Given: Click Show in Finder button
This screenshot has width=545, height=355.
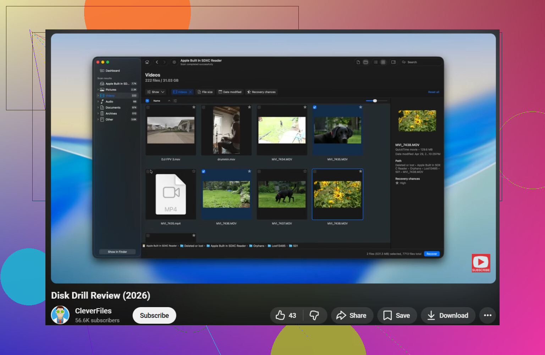Looking at the screenshot, I should tap(117, 252).
